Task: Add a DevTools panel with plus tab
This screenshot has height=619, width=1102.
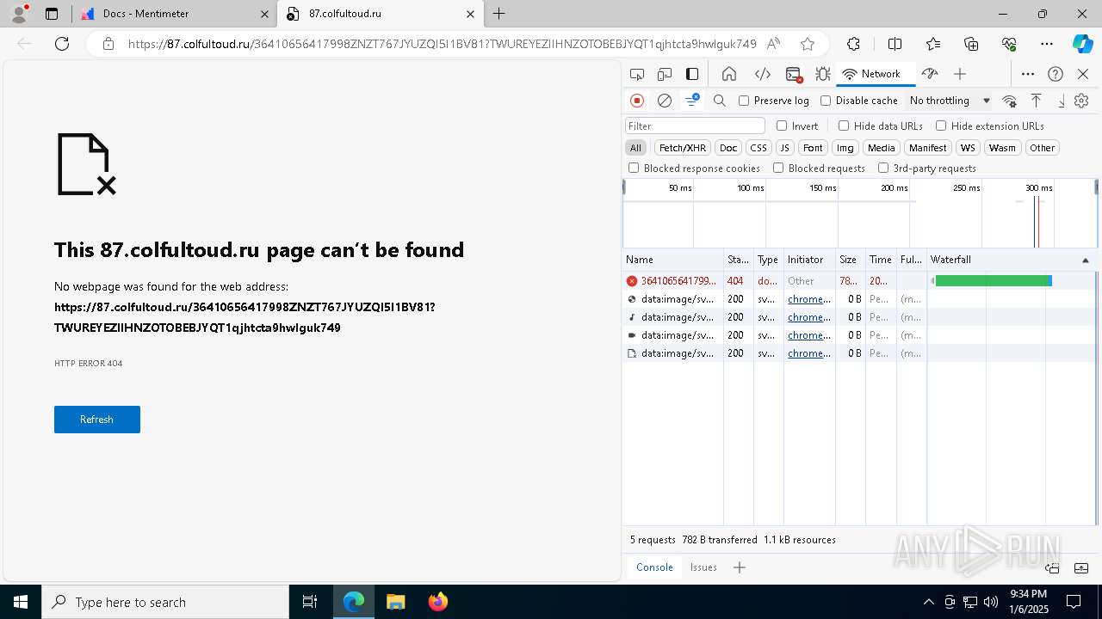Action: tap(960, 74)
